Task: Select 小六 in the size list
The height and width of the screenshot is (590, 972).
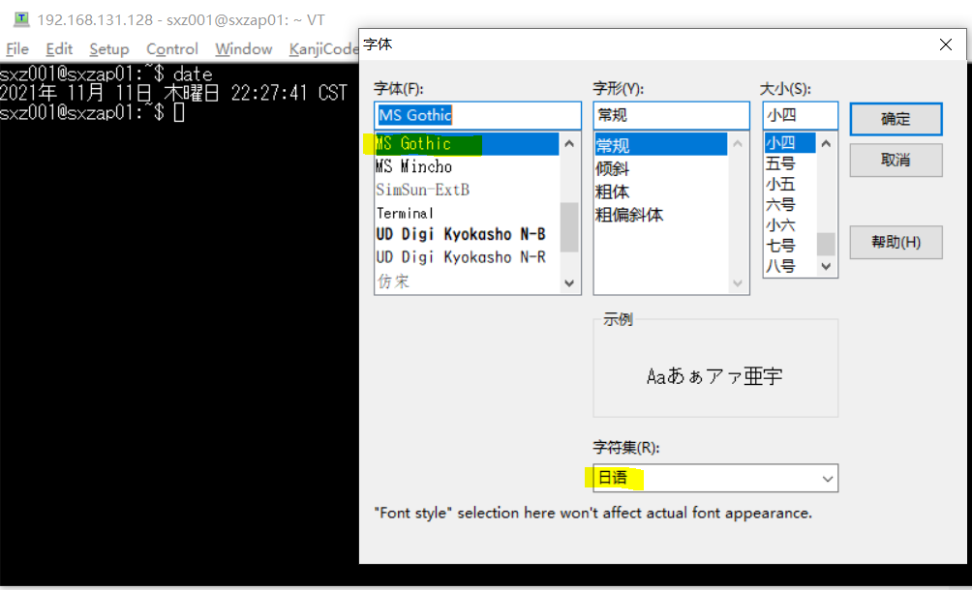Action: [790, 225]
